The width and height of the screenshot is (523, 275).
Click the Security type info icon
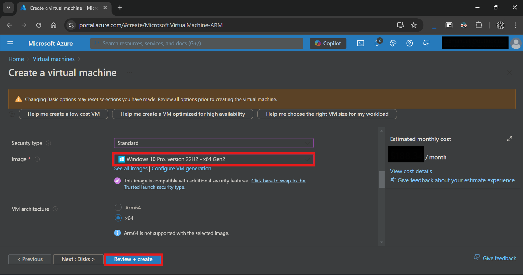[x=48, y=143]
